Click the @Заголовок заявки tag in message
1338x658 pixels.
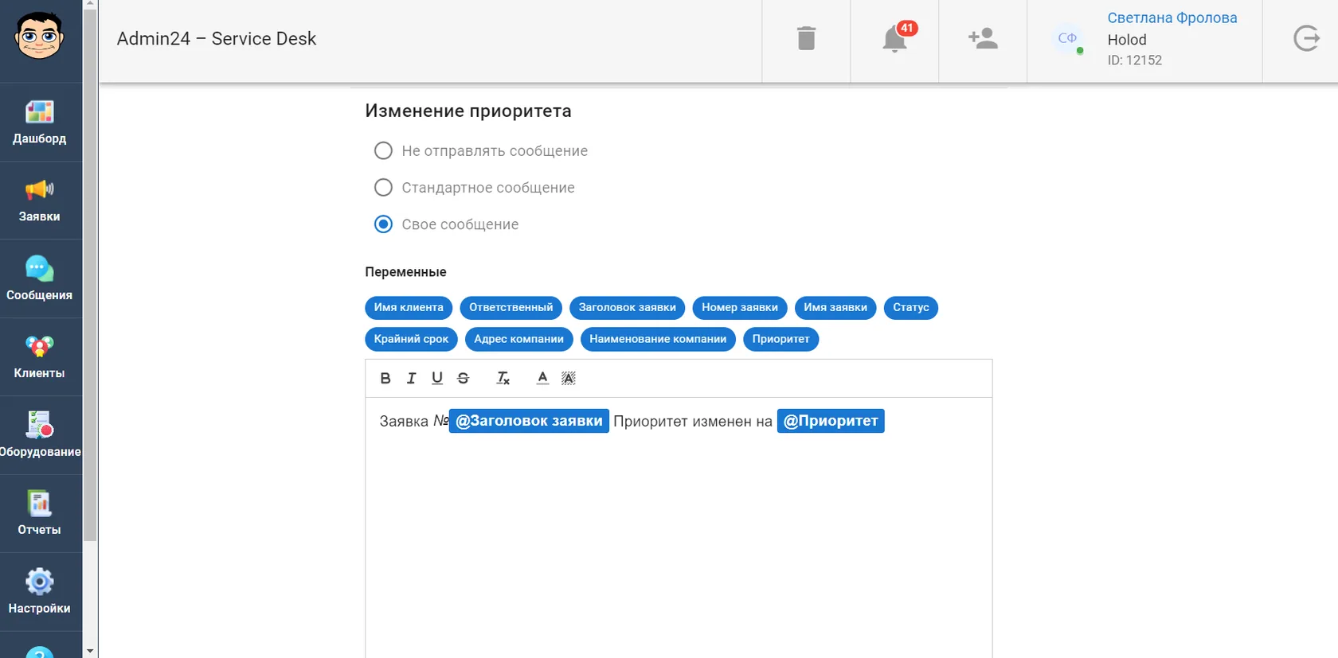pos(529,421)
